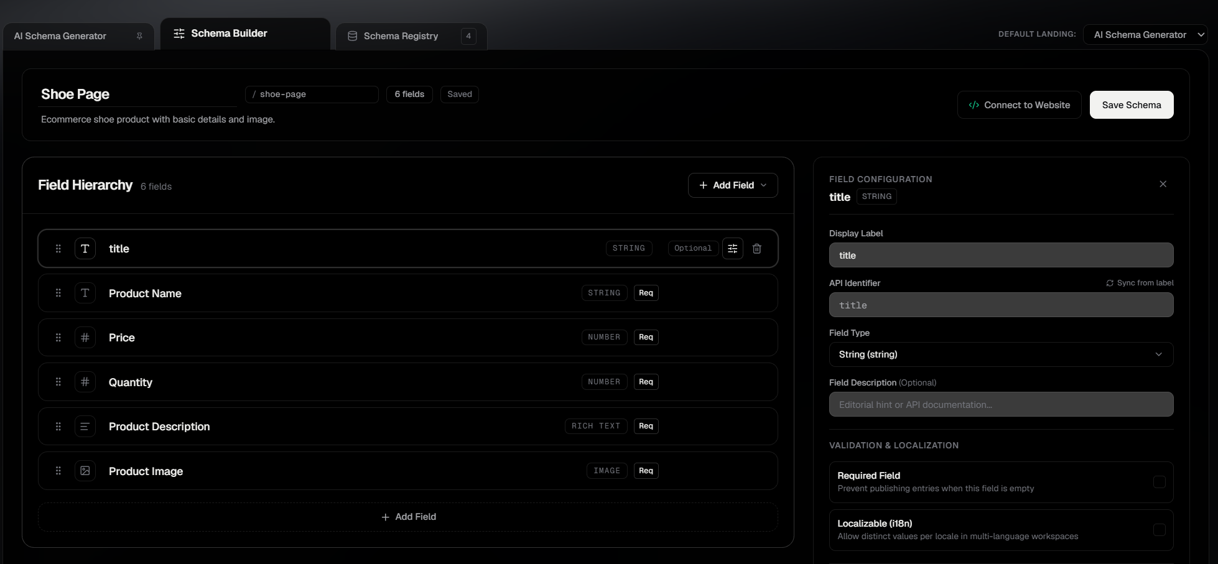Click the NUMBER badge on Price row

click(604, 337)
